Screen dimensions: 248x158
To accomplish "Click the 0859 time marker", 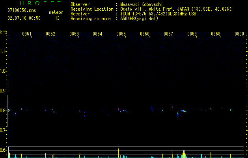I will click(x=216, y=34).
